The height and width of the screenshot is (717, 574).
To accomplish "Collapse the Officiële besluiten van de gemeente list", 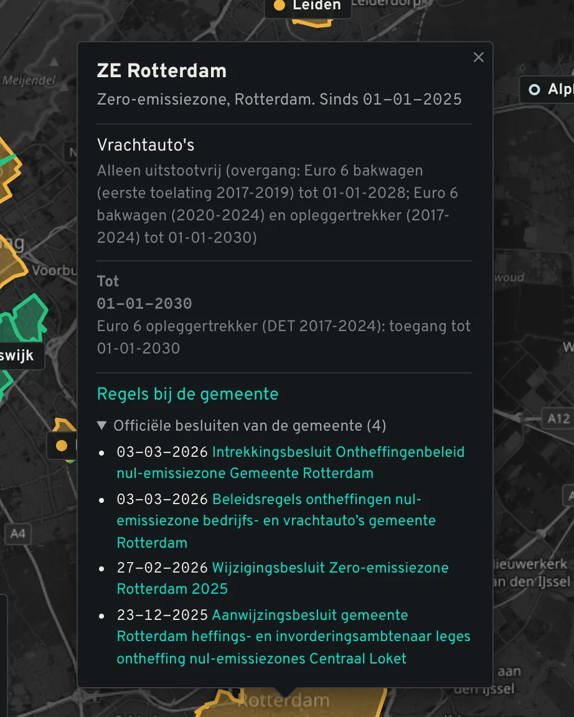I will pos(242,426).
